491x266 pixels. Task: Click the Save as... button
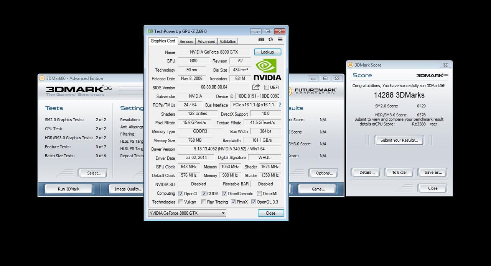tap(433, 172)
